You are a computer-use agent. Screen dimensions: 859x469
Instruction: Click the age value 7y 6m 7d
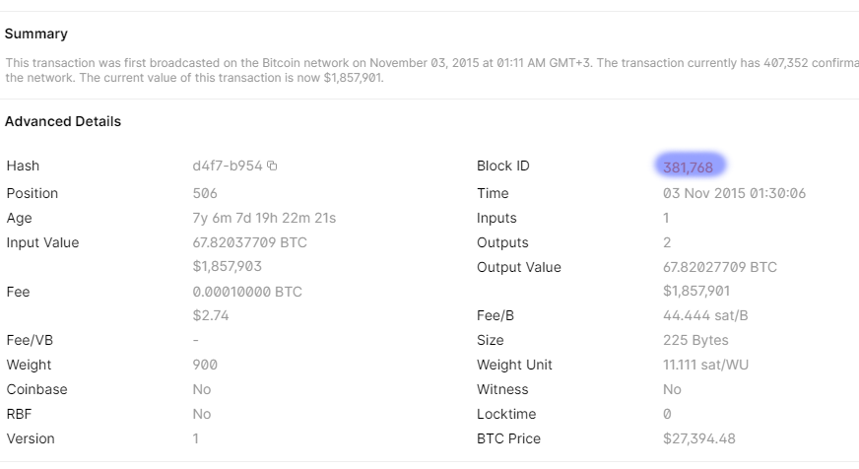[264, 218]
